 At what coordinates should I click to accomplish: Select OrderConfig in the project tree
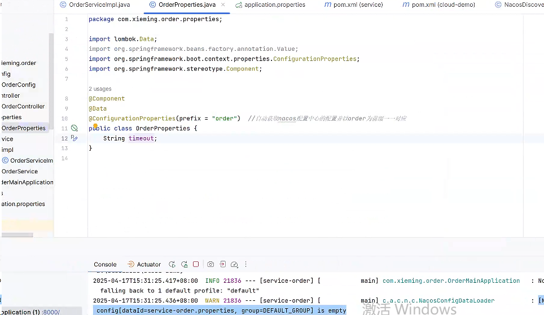click(x=19, y=85)
